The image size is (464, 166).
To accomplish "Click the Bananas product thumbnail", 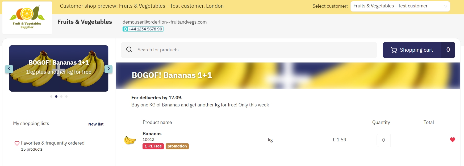I will point(129,140).
